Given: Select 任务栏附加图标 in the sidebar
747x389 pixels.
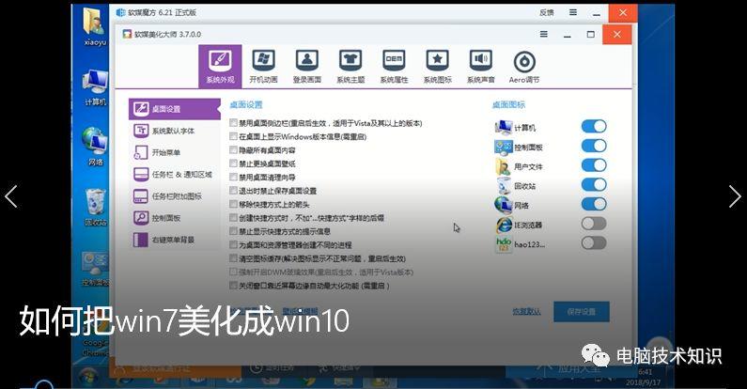Looking at the screenshot, I should 175,196.
